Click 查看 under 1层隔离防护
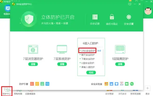The width and height of the screenshot is (153, 96). pyautogui.click(x=120, y=64)
